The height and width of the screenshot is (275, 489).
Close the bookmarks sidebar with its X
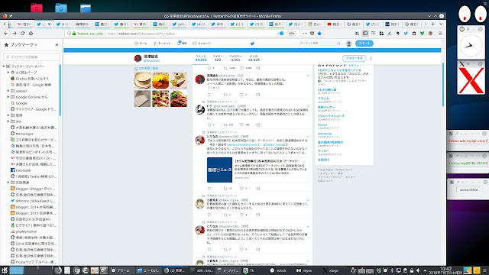coord(57,45)
